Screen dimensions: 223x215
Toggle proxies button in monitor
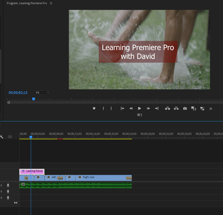202,109
